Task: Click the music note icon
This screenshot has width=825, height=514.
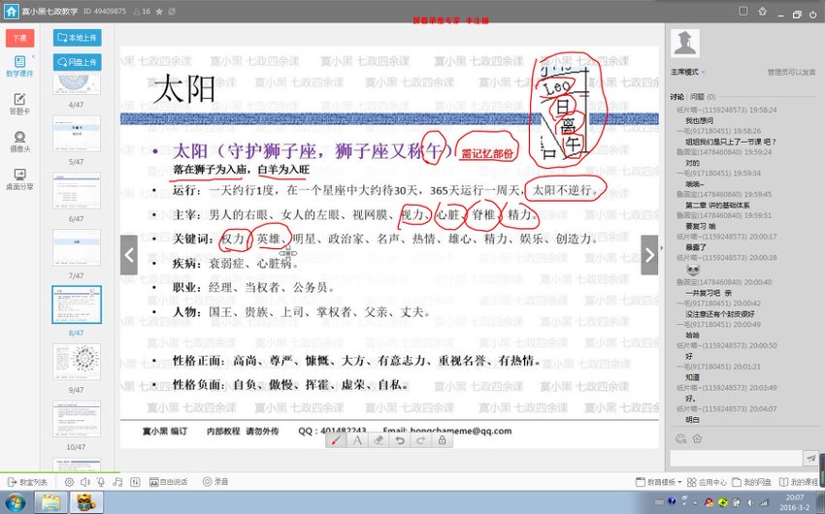Action: pos(117,482)
